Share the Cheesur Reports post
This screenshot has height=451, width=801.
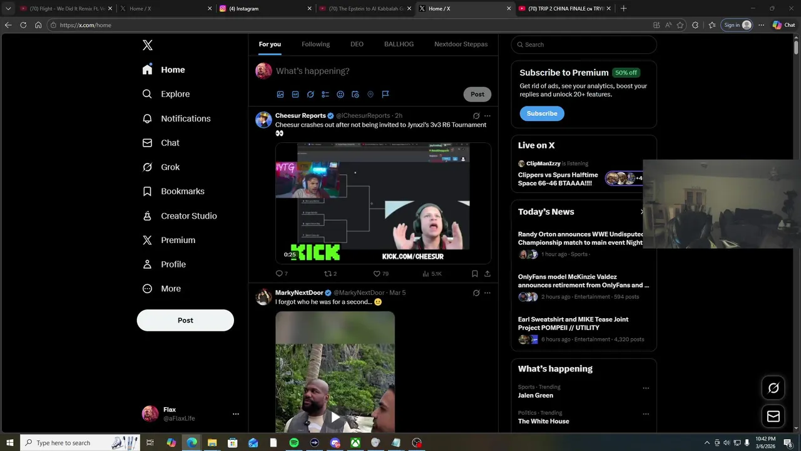pyautogui.click(x=487, y=274)
